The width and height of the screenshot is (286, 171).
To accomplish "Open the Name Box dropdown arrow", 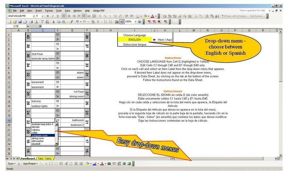I will [28, 26].
